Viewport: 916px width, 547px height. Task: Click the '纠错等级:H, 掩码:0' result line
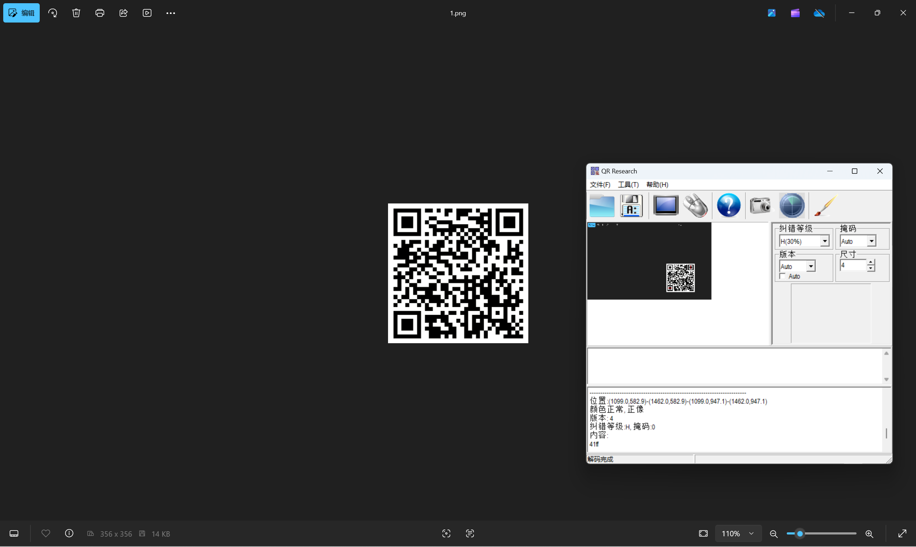pos(622,427)
